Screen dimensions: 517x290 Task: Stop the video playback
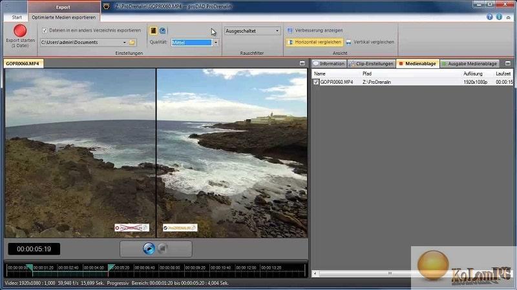point(162,249)
